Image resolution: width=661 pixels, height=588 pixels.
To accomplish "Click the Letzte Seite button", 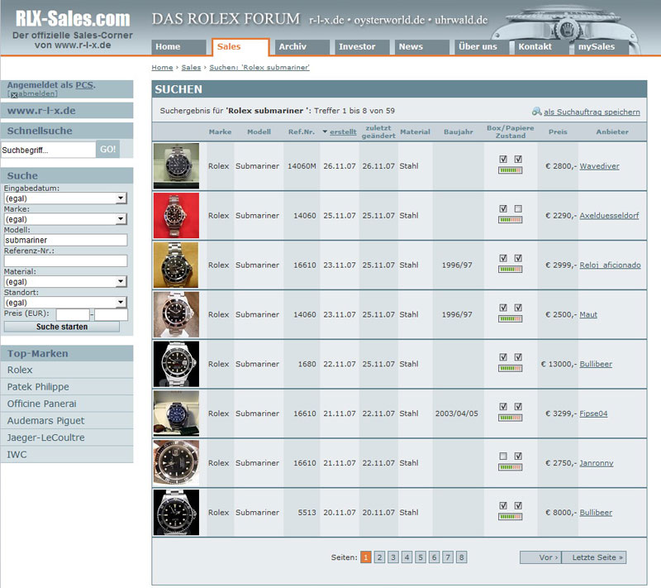I will [594, 557].
